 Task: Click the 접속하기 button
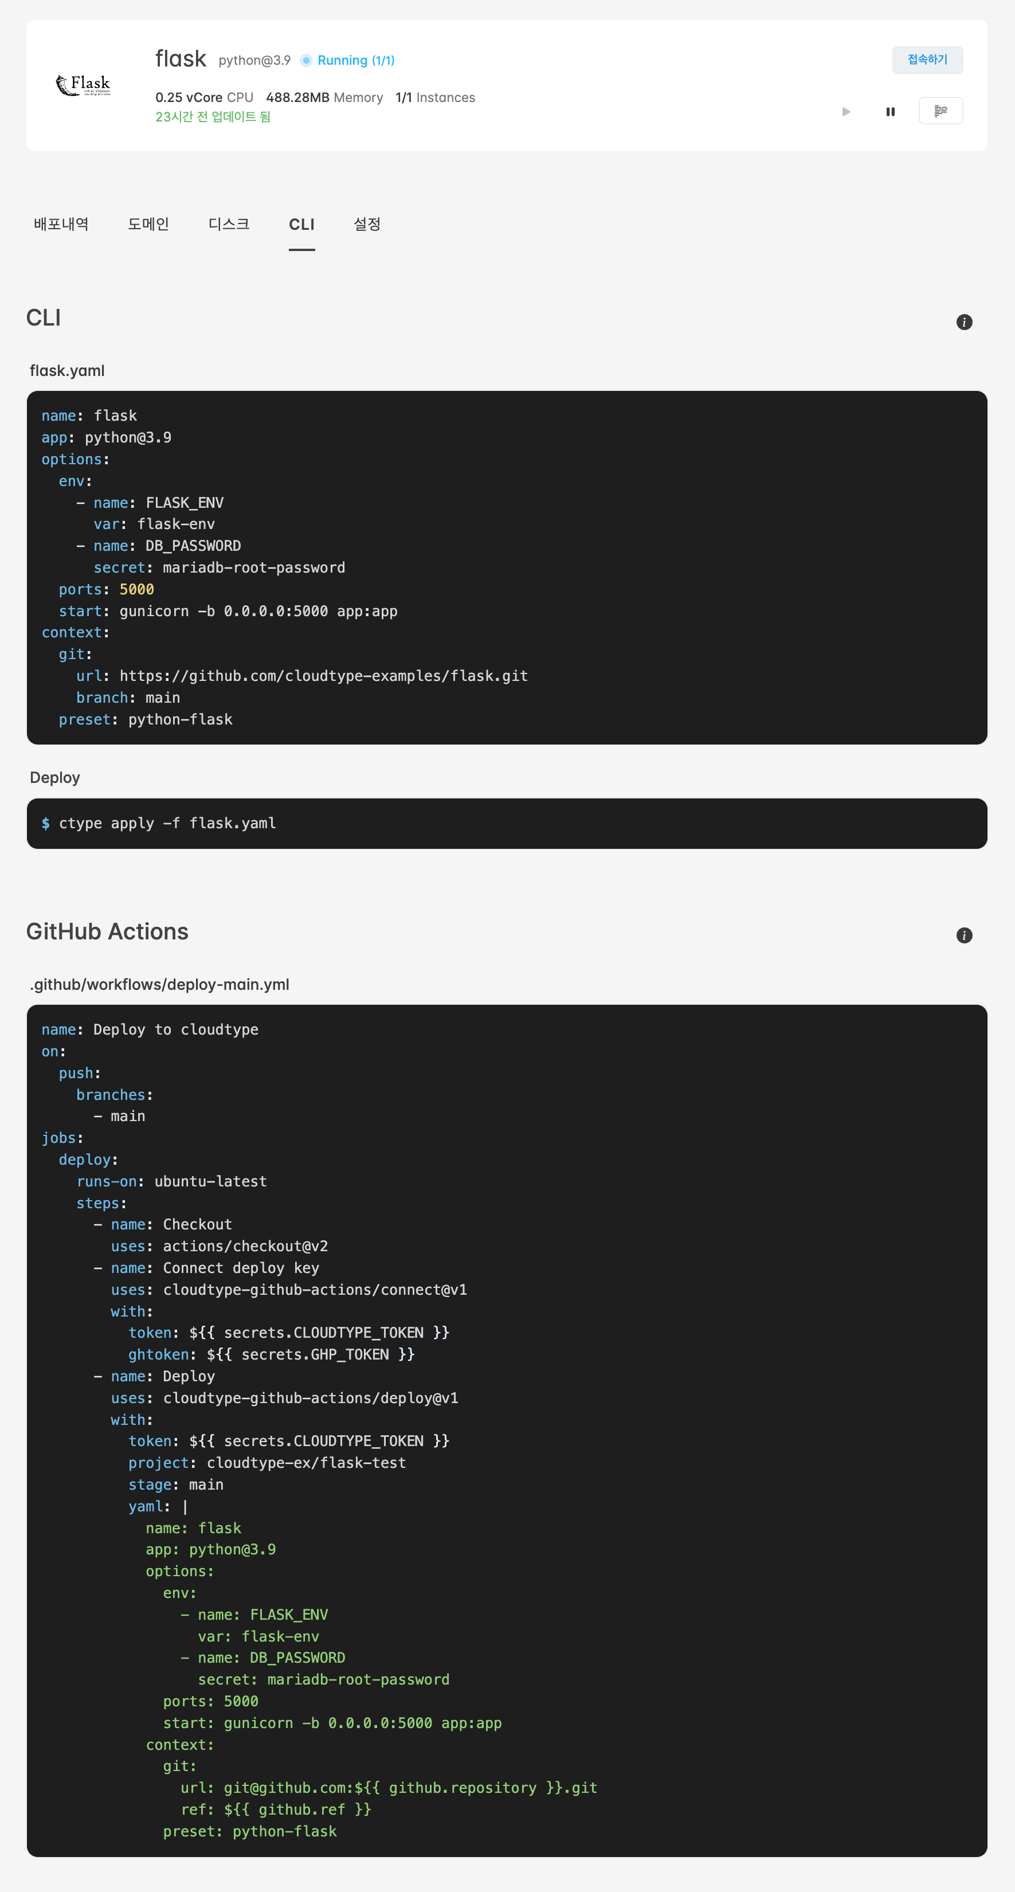(928, 60)
